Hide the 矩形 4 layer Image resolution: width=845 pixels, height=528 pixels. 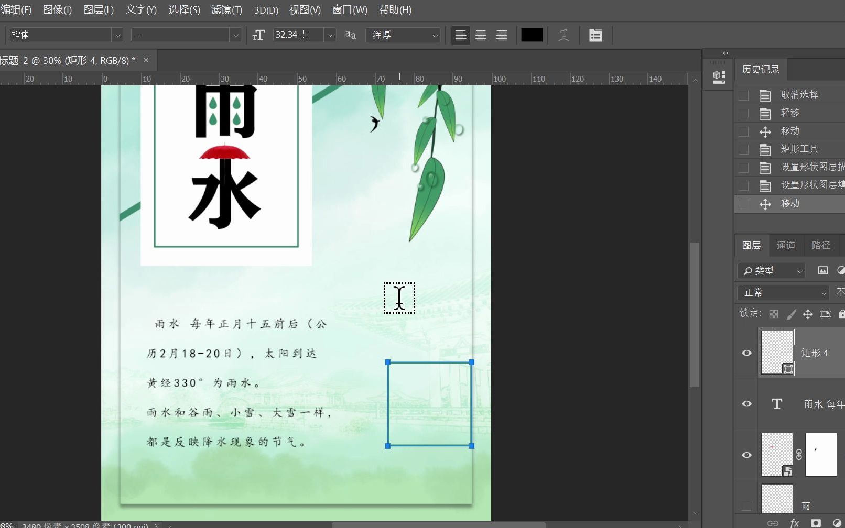(x=747, y=353)
